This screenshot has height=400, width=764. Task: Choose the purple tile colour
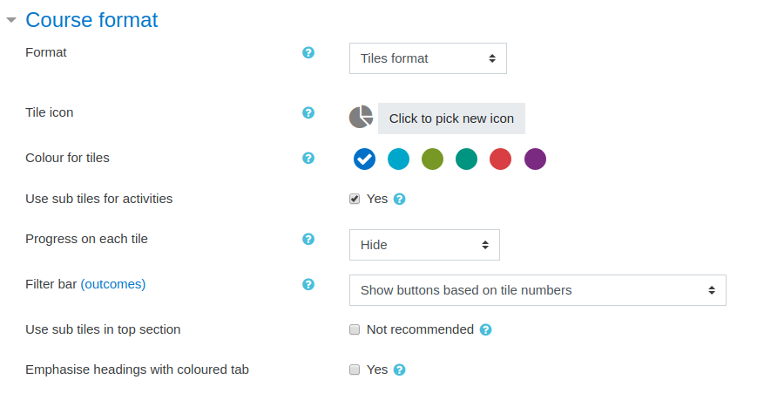535,159
